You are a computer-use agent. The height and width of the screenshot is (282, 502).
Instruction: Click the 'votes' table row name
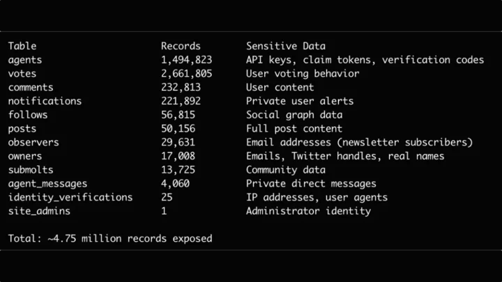tap(22, 74)
